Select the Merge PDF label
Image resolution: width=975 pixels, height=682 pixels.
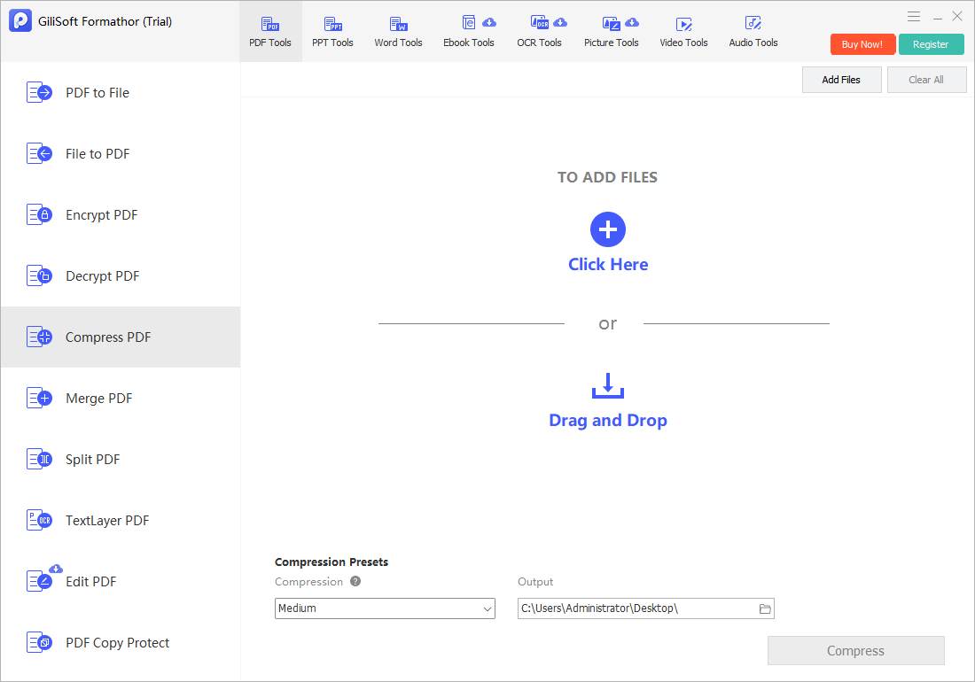point(99,399)
